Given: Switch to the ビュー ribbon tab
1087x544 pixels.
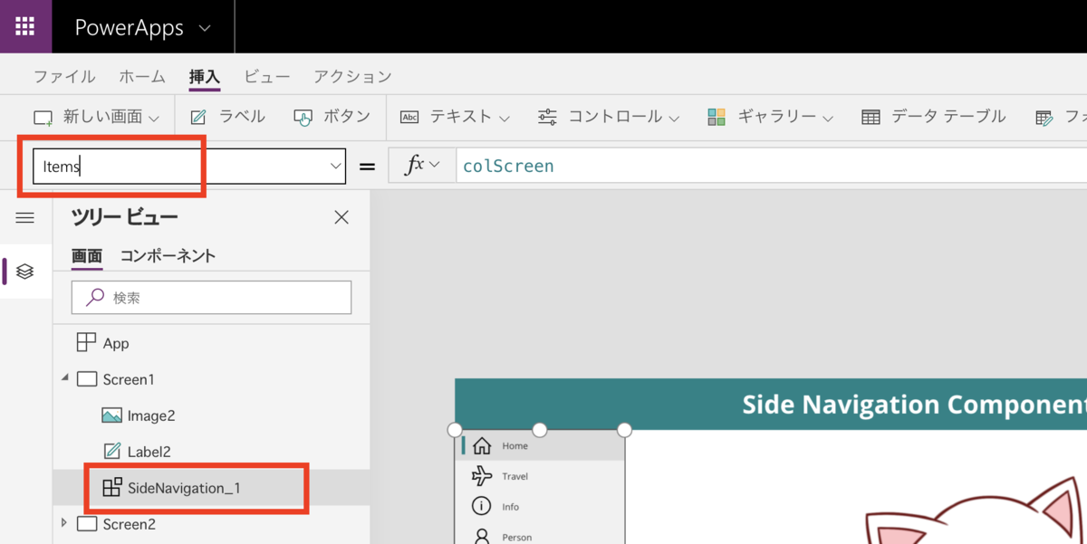Looking at the screenshot, I should [x=265, y=77].
